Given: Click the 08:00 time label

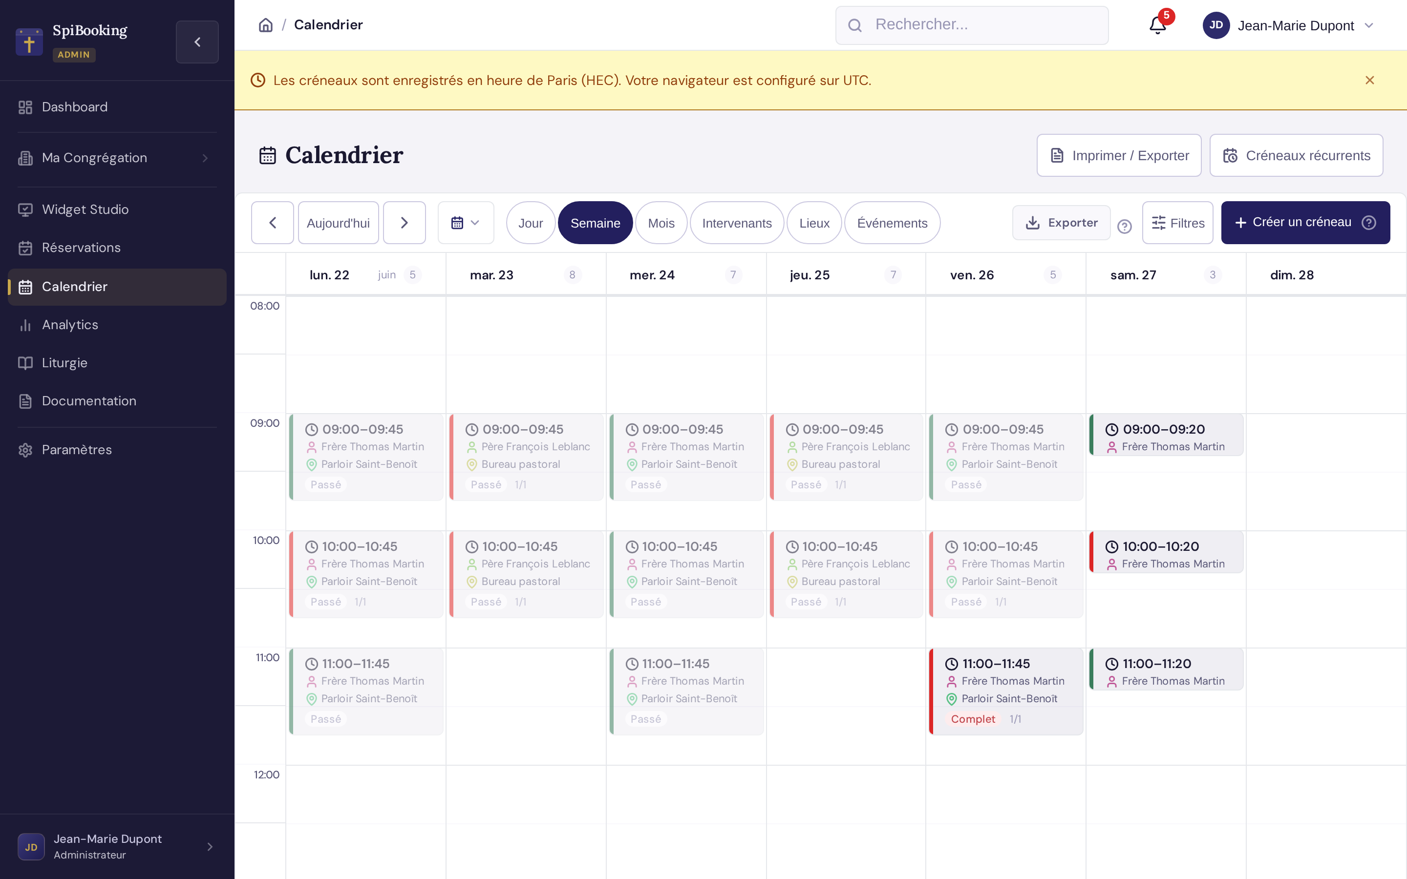Looking at the screenshot, I should [264, 306].
